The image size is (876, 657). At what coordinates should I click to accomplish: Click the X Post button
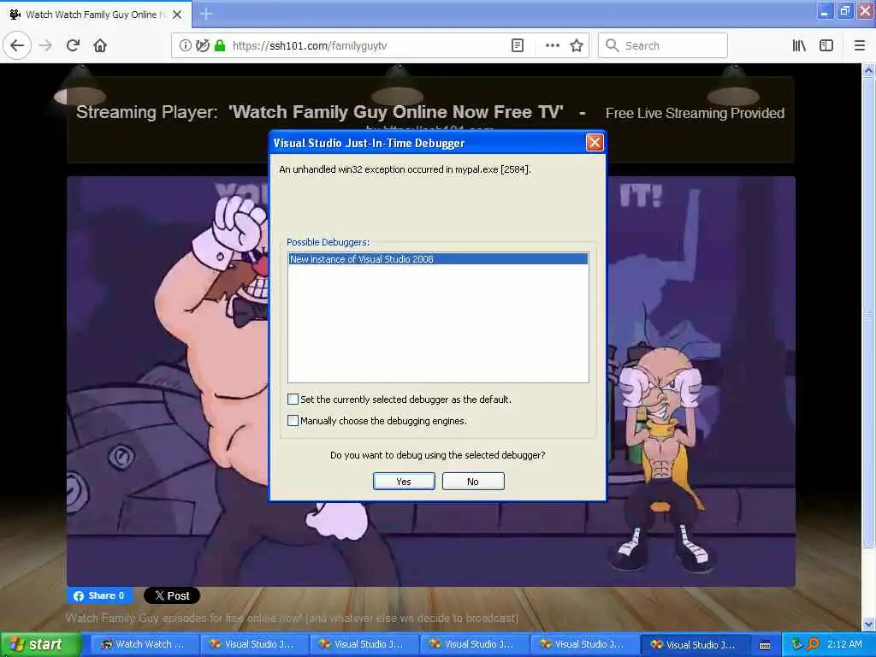coord(172,595)
